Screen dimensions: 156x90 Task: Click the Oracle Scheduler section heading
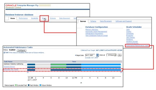coord(134,27)
